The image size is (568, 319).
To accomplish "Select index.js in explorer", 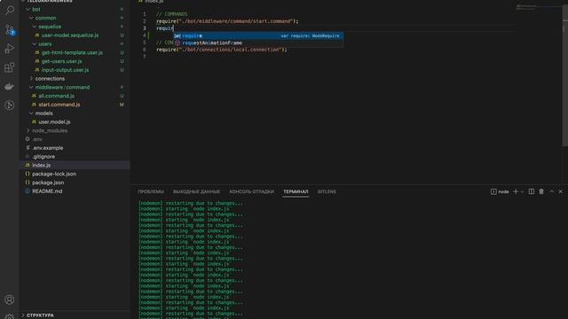I will (75, 166).
